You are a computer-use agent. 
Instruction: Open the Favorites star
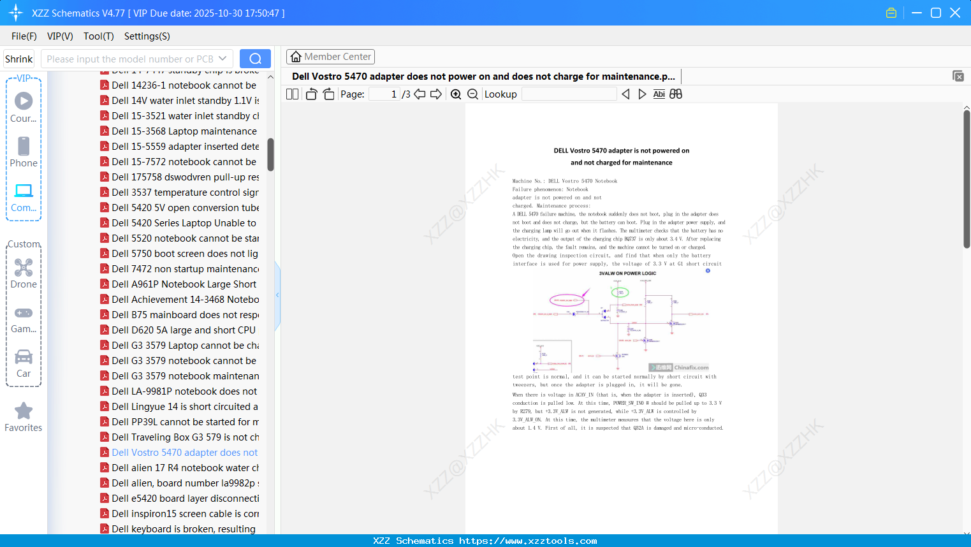[24, 417]
